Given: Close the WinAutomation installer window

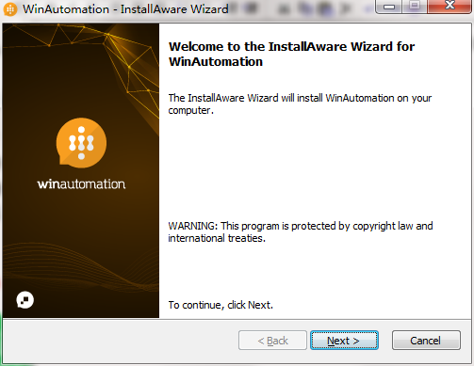Looking at the screenshot, I should tap(449, 7).
